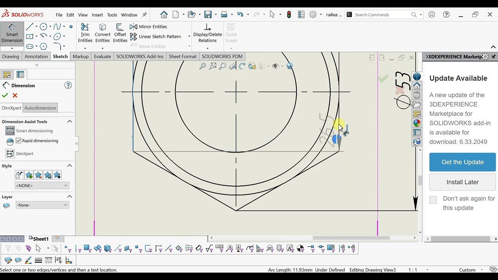Switch to the Evaluate tab
498x280 pixels.
coord(102,56)
